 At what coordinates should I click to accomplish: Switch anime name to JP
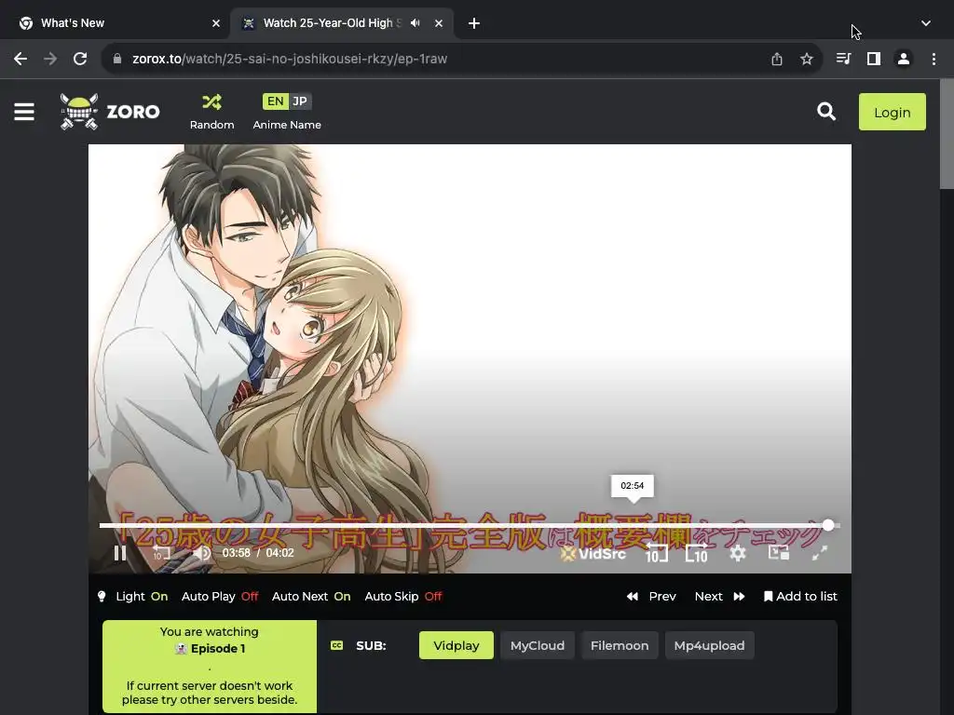(x=300, y=101)
